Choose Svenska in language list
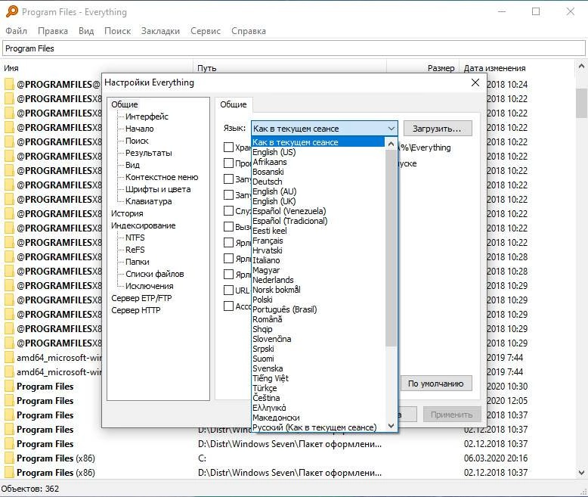Image resolution: width=588 pixels, height=497 pixels. [318, 368]
